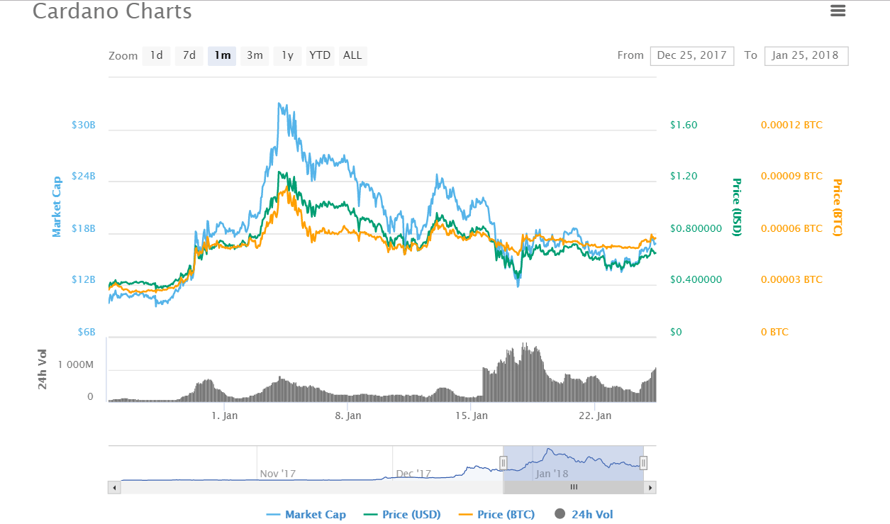The image size is (890, 524).
Task: Set zoom to 7d
Action: 189,55
